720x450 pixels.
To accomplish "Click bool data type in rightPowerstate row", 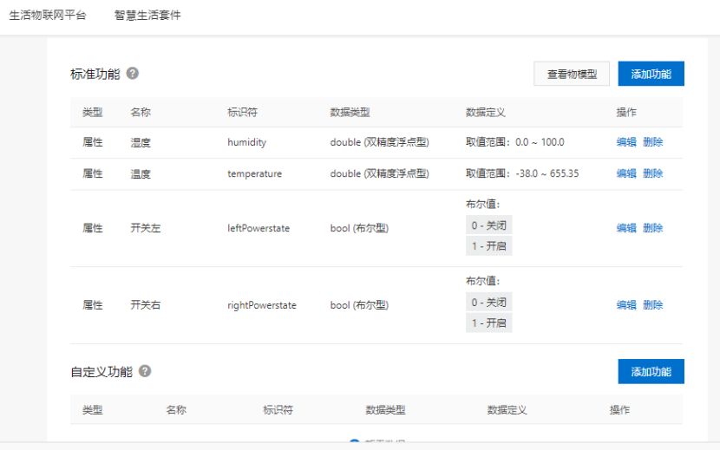I will (x=359, y=305).
